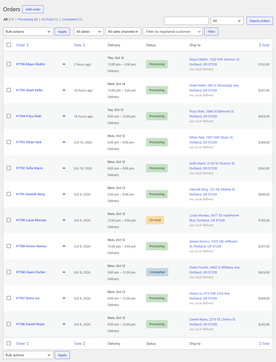
Task: Open the All sales channels dropdown
Action: (x=123, y=31)
